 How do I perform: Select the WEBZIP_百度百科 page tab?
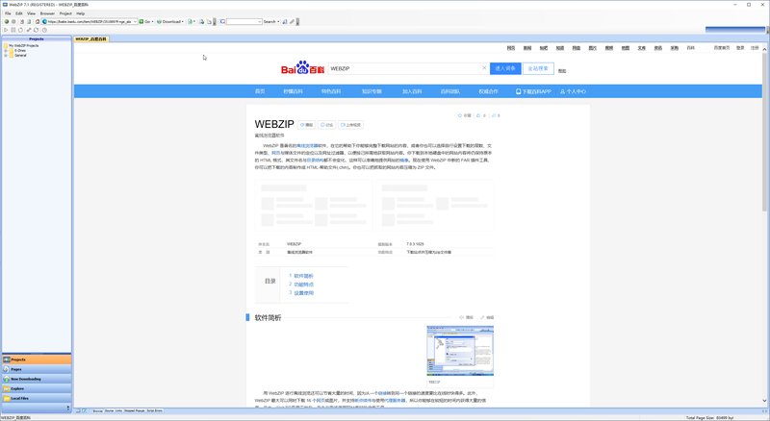coord(90,38)
